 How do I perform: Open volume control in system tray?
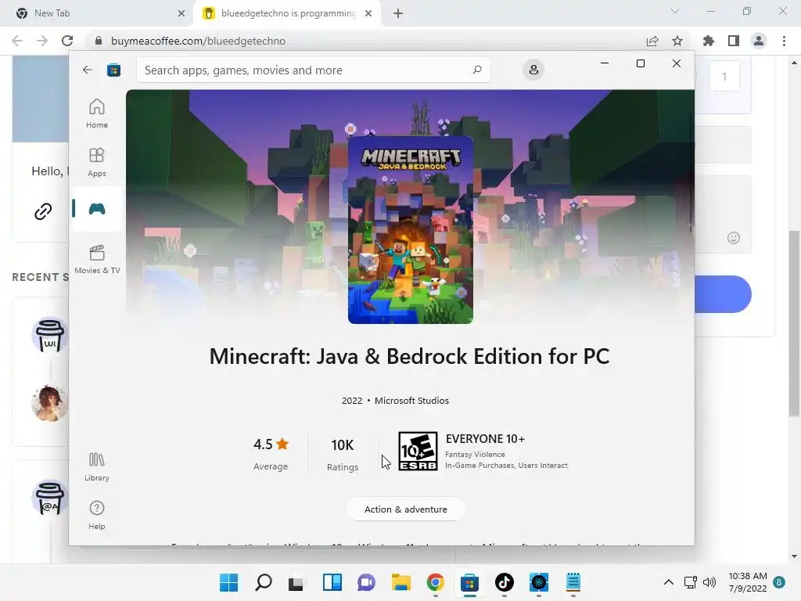(x=709, y=582)
